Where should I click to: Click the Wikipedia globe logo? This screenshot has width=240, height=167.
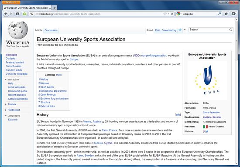click(18, 30)
